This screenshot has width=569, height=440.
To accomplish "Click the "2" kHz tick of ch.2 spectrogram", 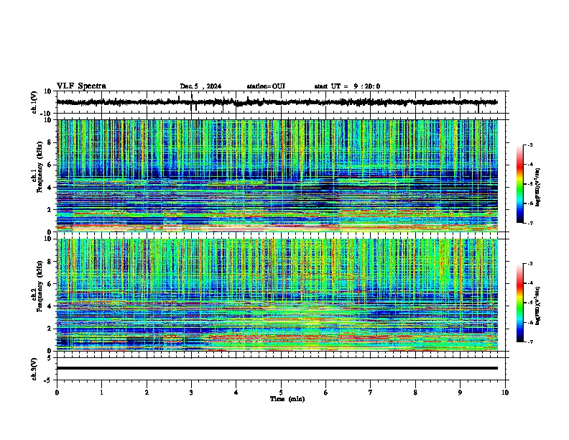I will [x=50, y=329].
